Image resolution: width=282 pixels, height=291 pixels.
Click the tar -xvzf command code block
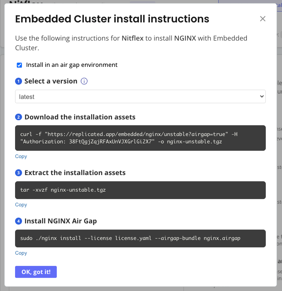(x=140, y=190)
